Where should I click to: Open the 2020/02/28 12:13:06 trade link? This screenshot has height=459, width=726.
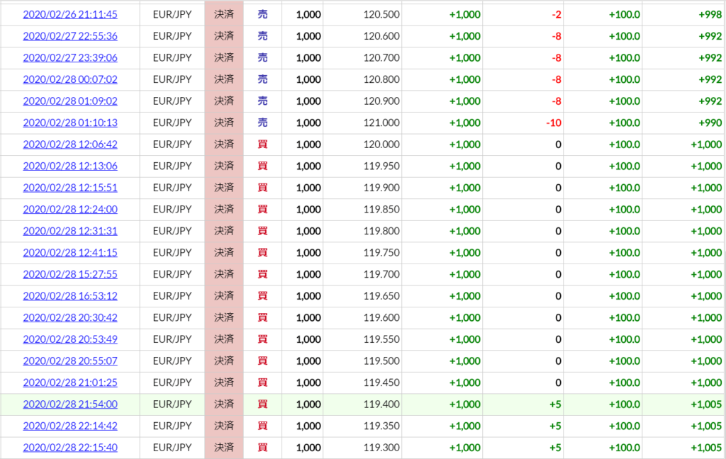pyautogui.click(x=70, y=166)
